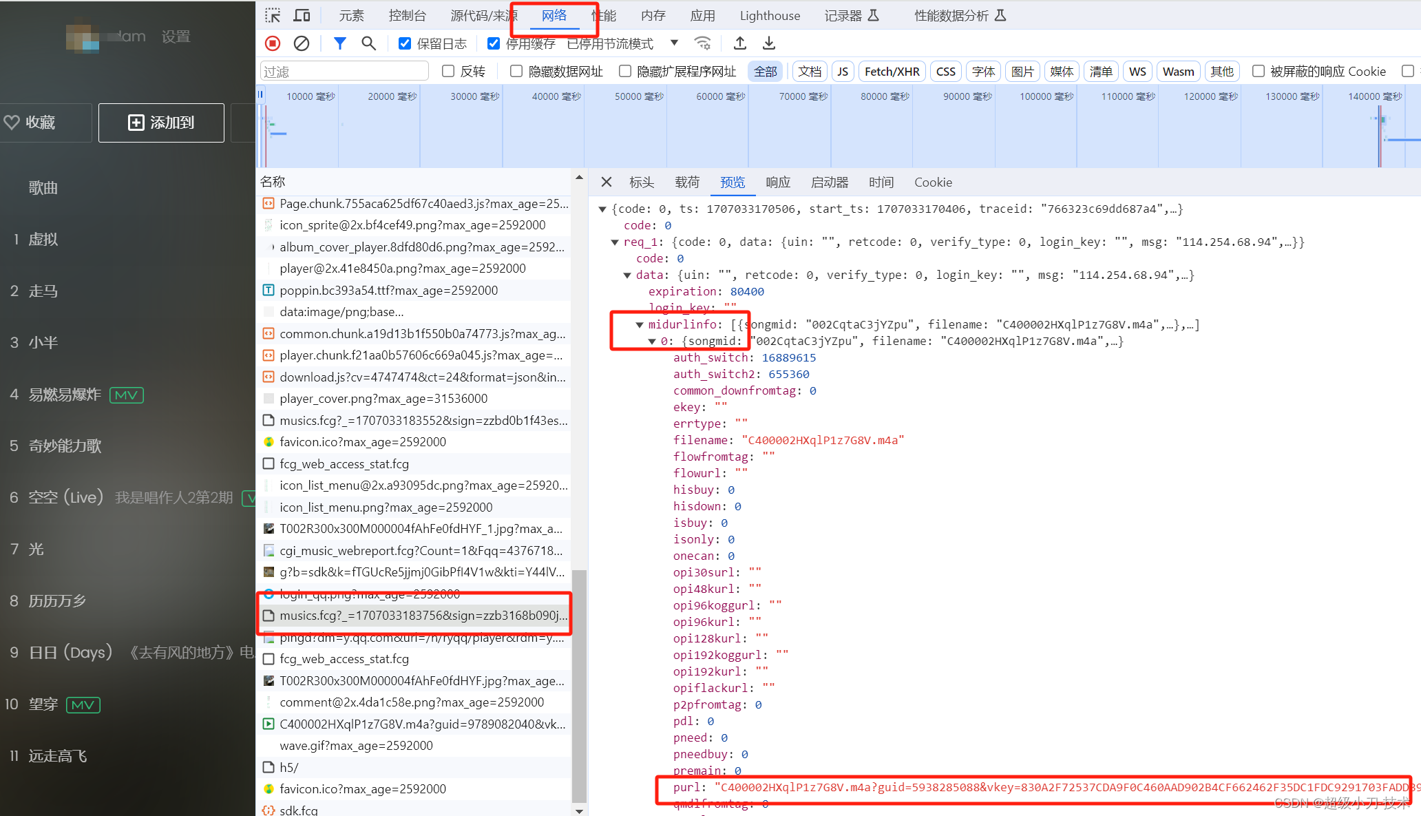Collapse the req_1 tree node
The width and height of the screenshot is (1421, 816).
pos(615,242)
